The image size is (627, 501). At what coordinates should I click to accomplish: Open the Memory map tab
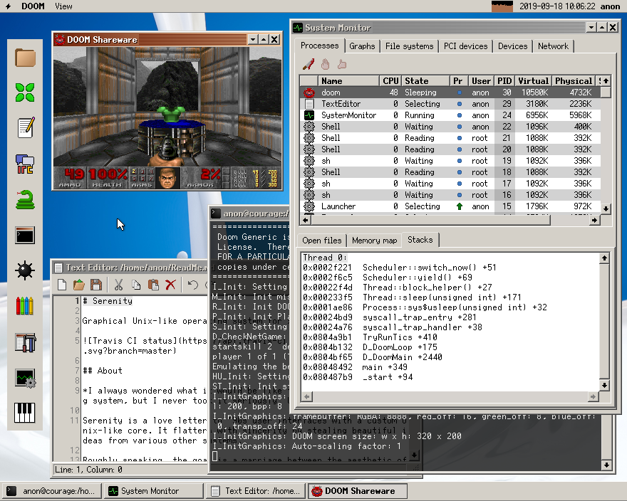[375, 241]
